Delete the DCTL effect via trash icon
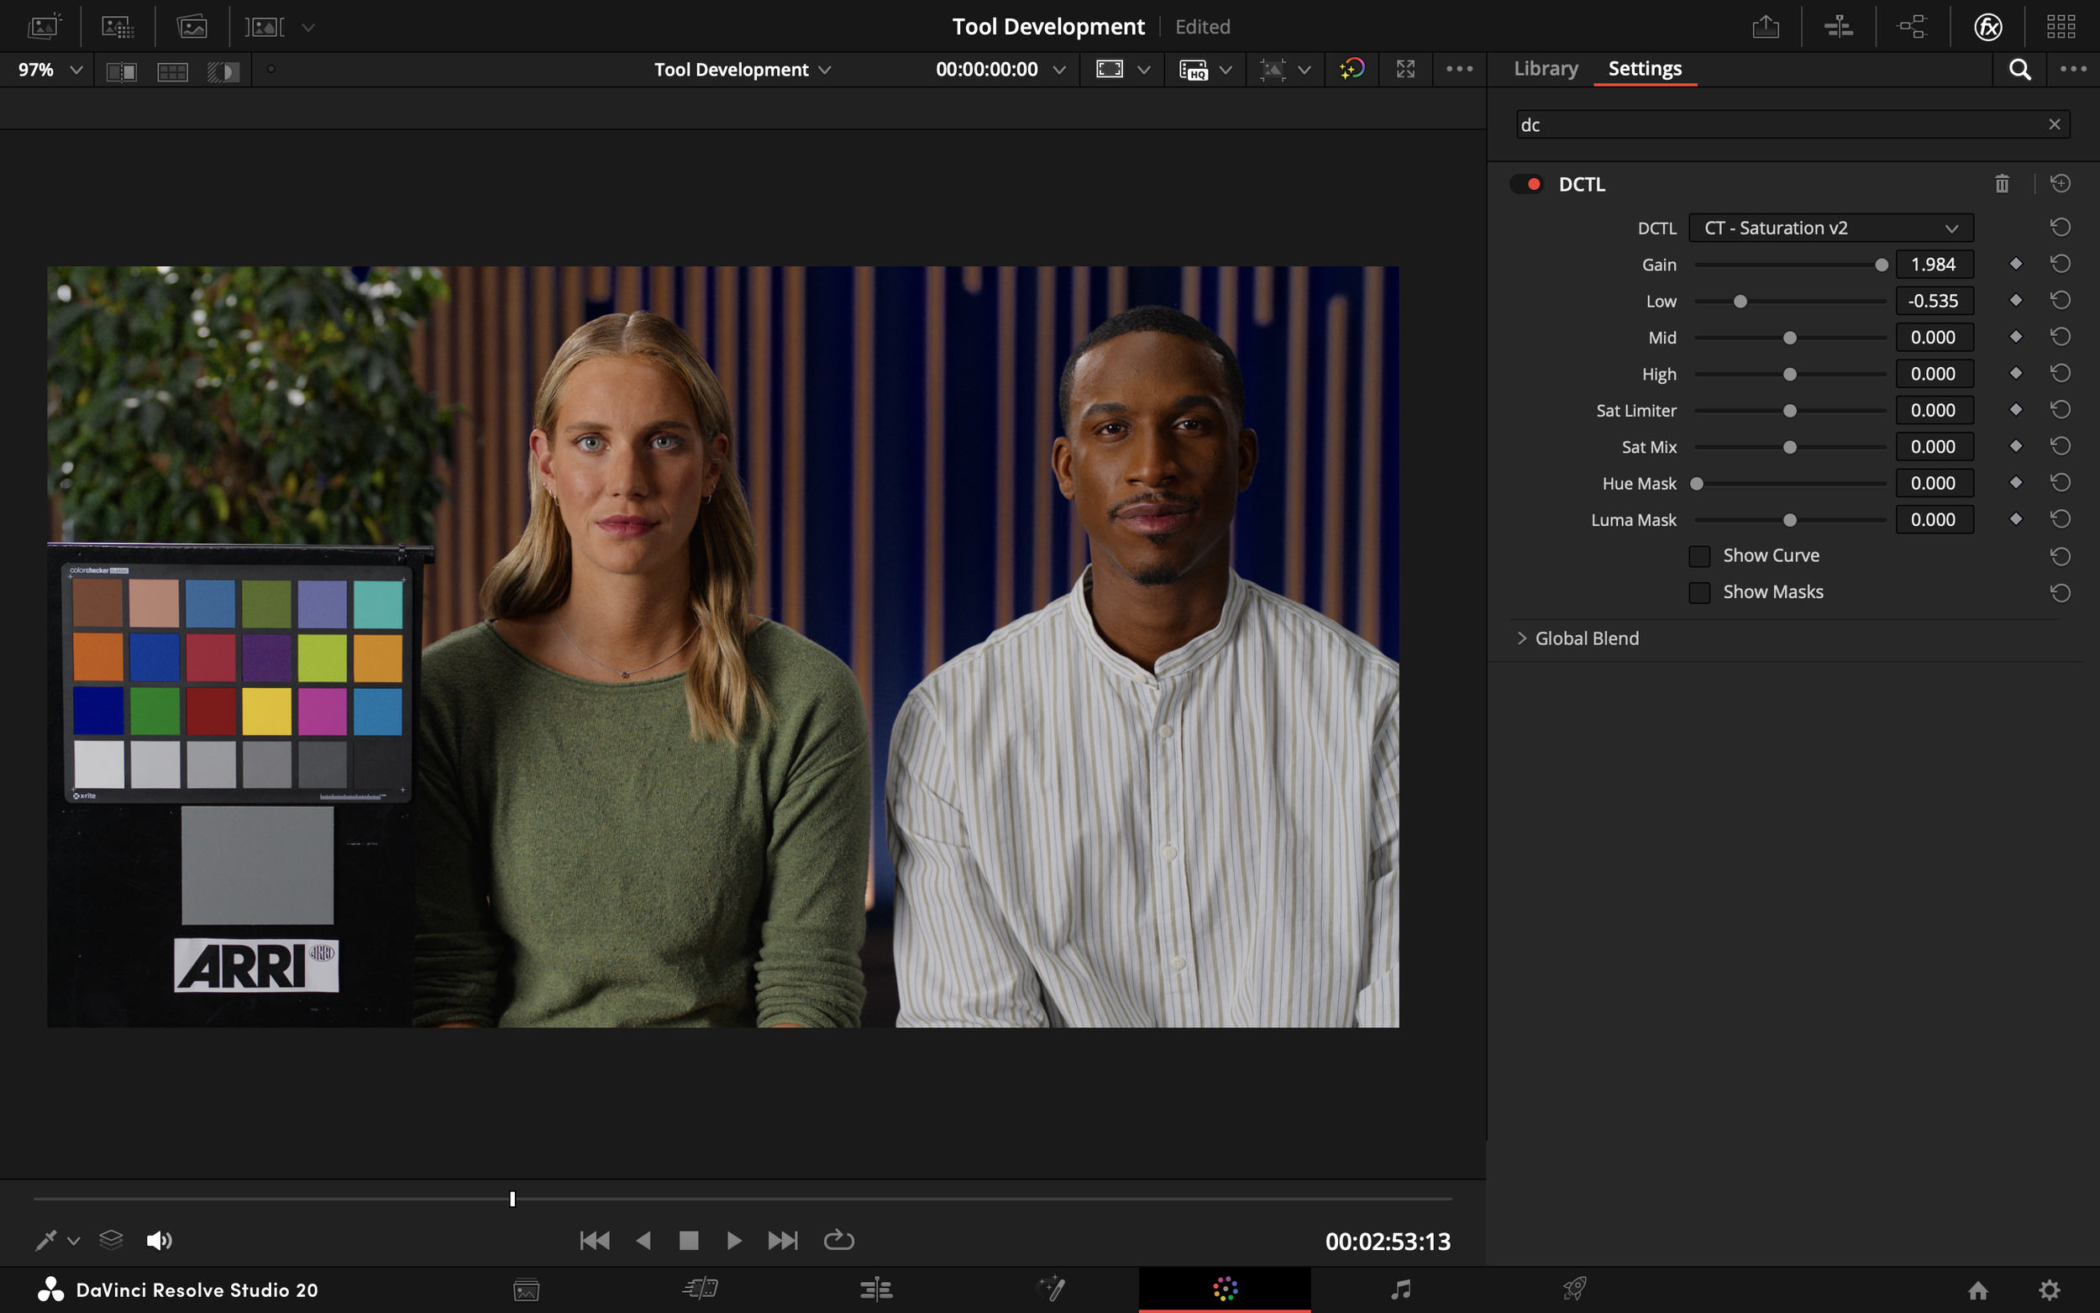 [2001, 183]
